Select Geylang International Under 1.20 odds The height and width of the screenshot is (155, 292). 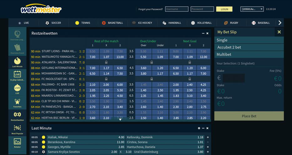[160, 68]
